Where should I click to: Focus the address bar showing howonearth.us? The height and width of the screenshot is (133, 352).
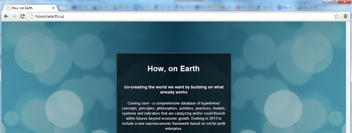(184, 16)
